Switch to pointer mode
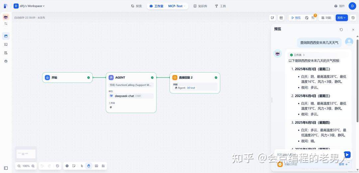 pyautogui.click(x=82, y=166)
